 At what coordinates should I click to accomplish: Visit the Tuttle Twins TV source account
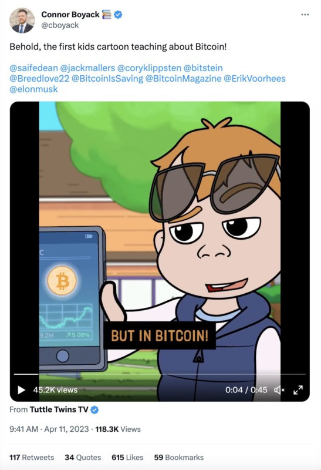pyautogui.click(x=59, y=409)
